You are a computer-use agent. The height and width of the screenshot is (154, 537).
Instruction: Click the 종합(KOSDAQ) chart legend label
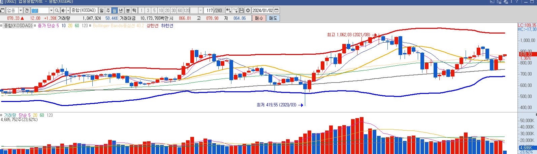point(18,25)
